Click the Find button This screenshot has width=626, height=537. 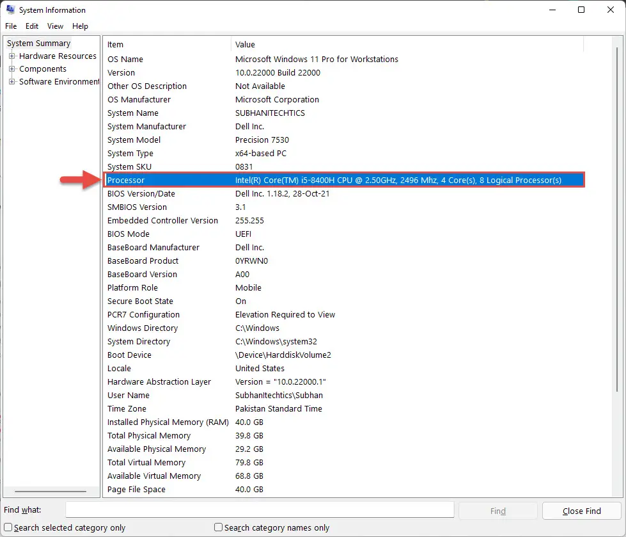[498, 511]
